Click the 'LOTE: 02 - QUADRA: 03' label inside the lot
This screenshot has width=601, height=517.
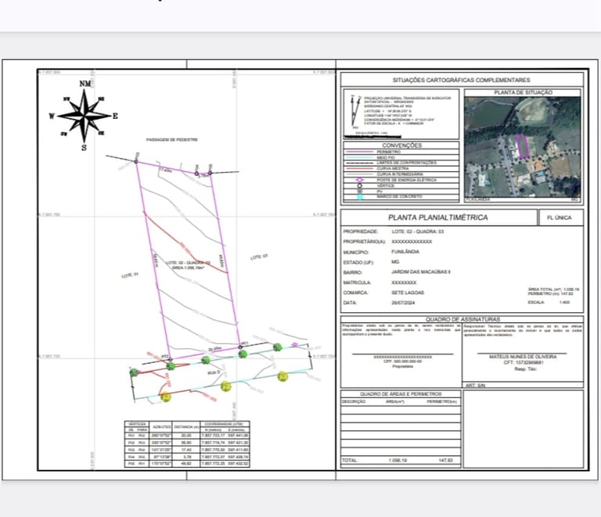pos(188,263)
